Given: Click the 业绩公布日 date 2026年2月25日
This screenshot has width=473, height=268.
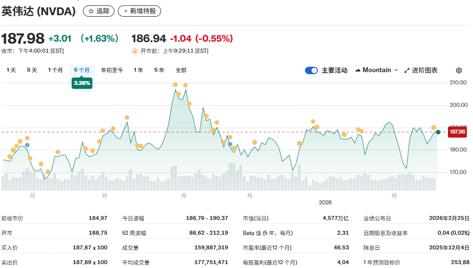Looking at the screenshot, I should (449, 218).
